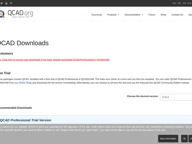Open the Contact Us page
Viewport: 192px width, 144px height.
point(177,15)
